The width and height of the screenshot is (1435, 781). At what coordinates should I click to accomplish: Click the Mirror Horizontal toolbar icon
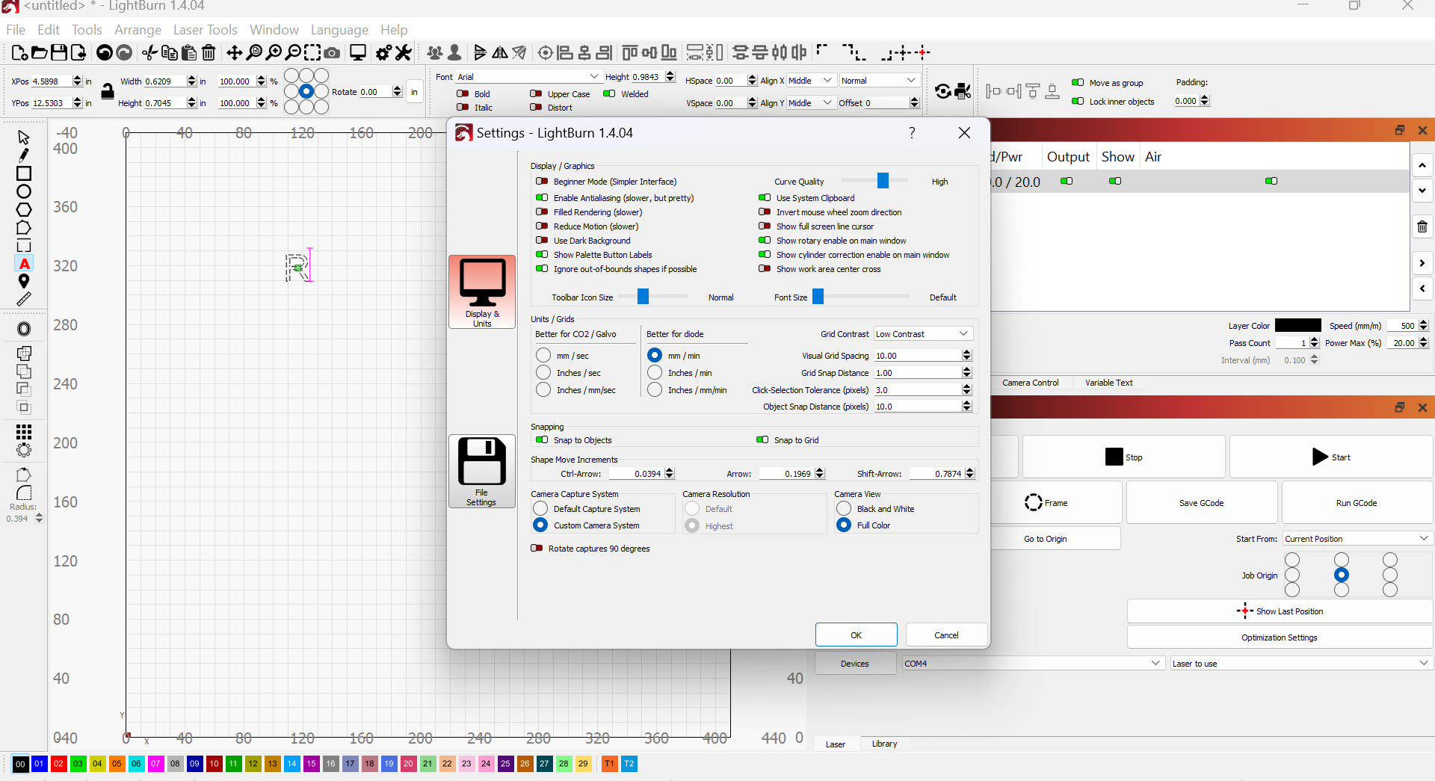click(x=500, y=52)
